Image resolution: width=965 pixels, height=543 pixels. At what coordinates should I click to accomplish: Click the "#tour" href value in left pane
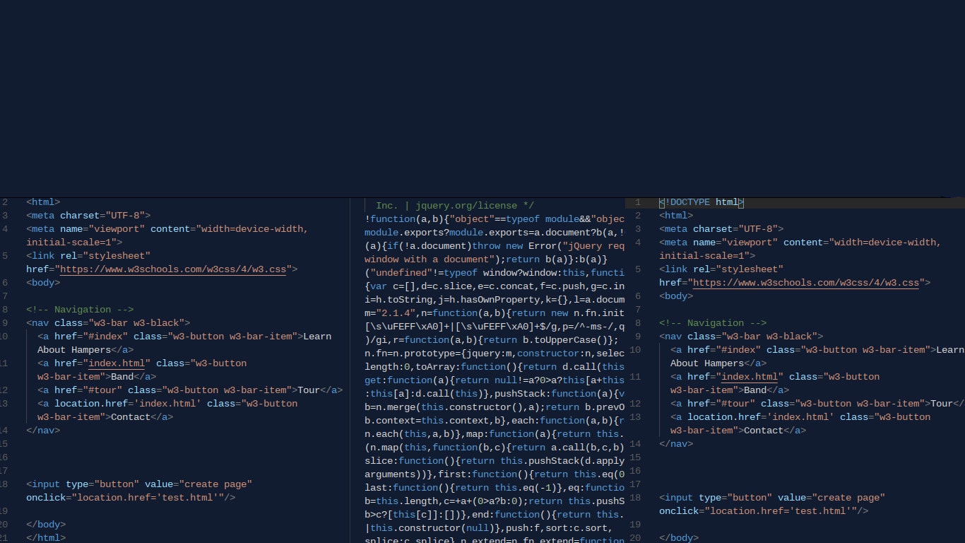click(102, 390)
